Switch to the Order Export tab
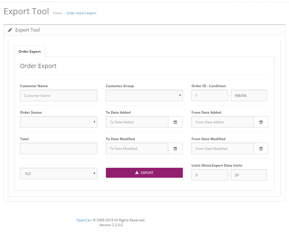This screenshot has height=233, width=289. (30, 52)
